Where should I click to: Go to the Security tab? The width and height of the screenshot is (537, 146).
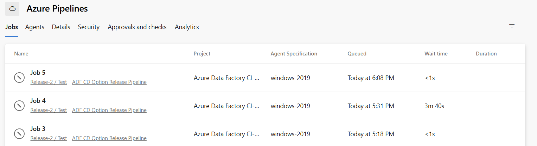click(89, 27)
